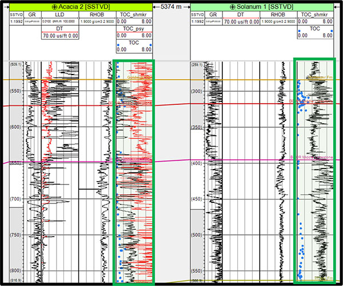Image resolution: width=343 pixels, height=286 pixels.
Task: Click the red horizon line in Acacia 2
Action: (57, 105)
